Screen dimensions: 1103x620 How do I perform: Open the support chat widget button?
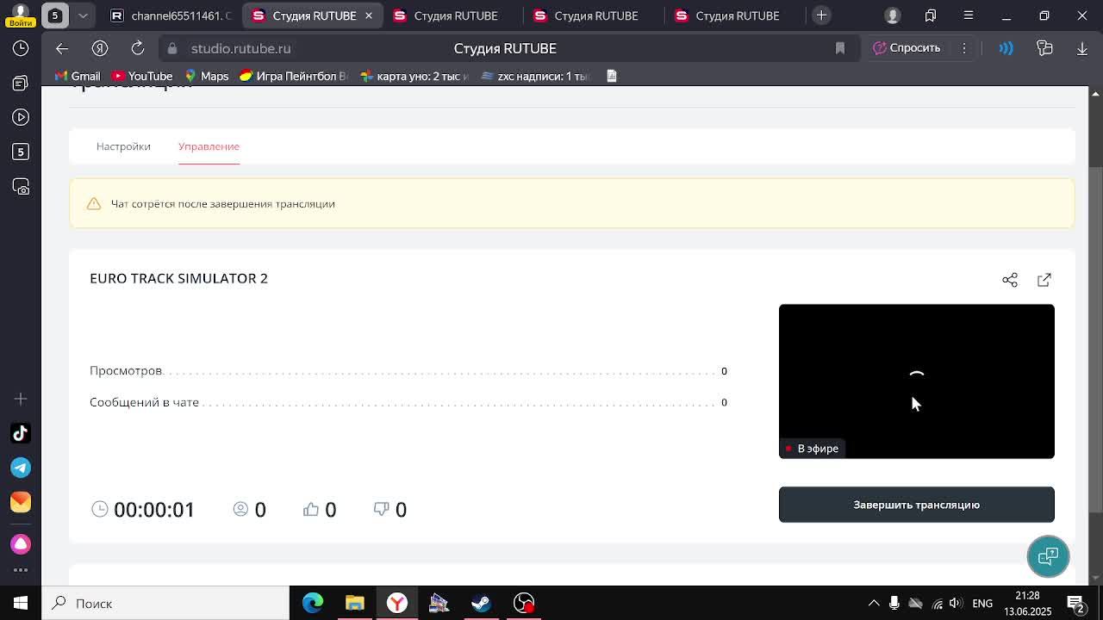coord(1048,556)
